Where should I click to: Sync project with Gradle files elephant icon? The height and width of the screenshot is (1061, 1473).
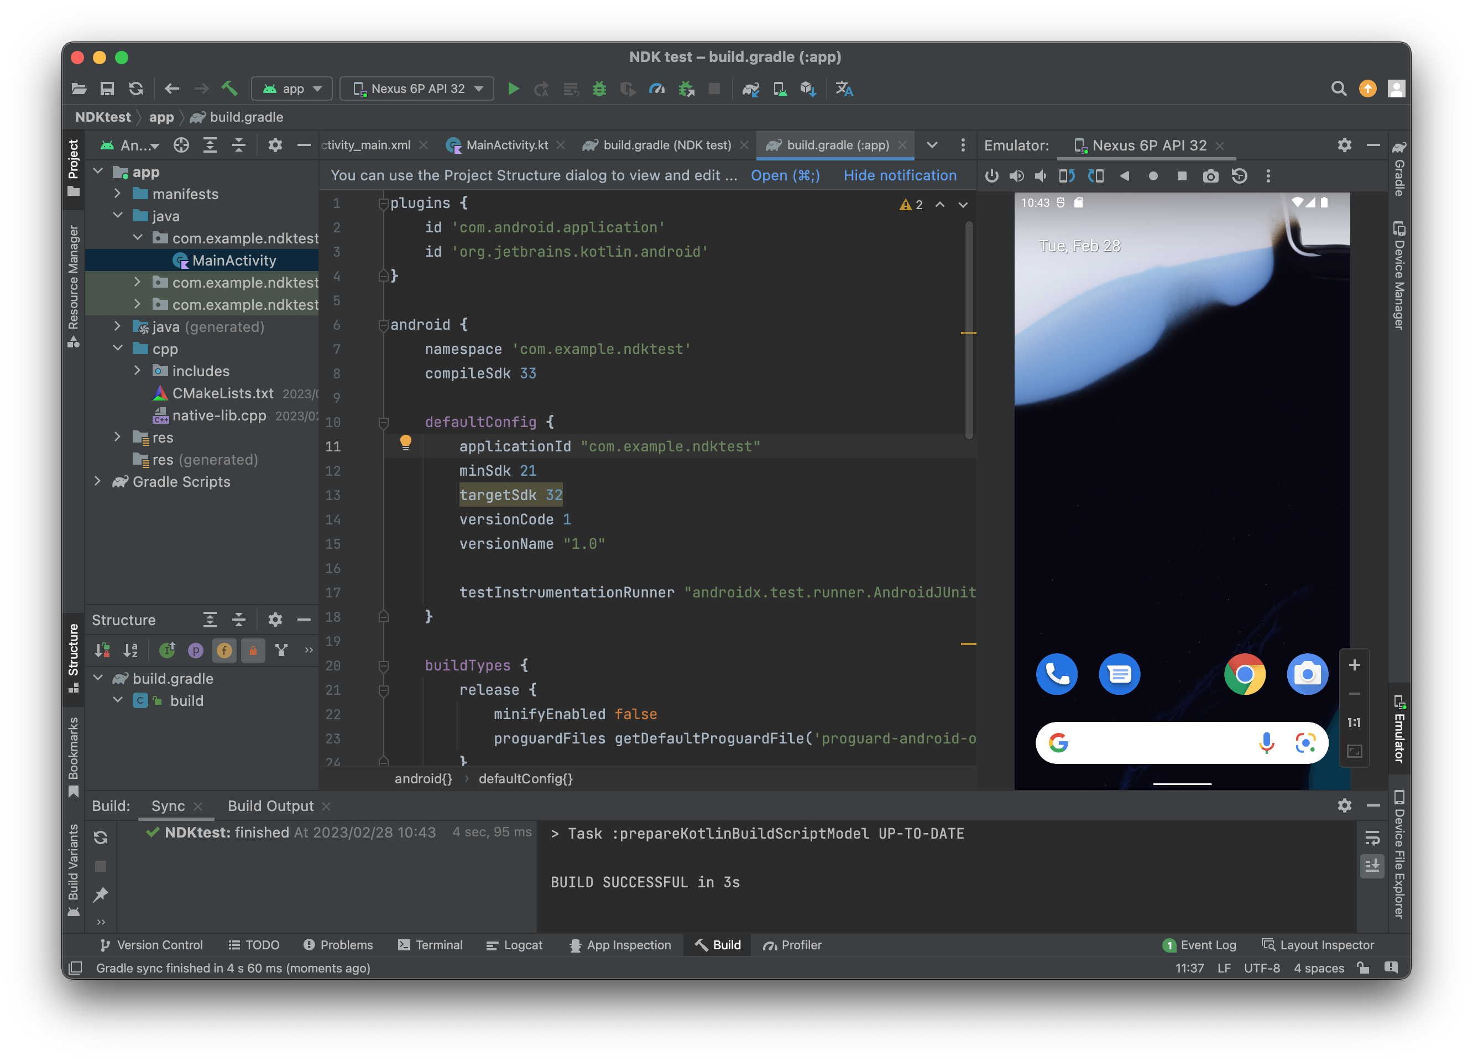(751, 89)
